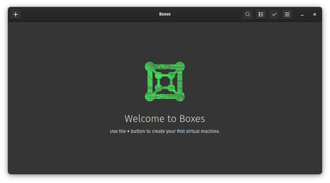Minimize the Boxes window
Viewport: 330px width, 183px height.
tap(302, 14)
